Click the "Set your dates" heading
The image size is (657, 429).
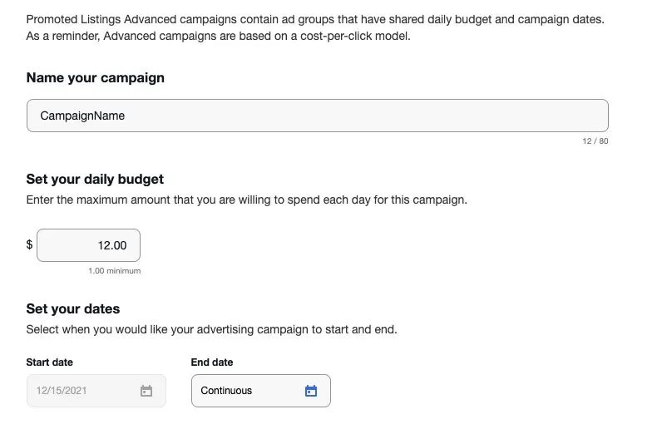pos(73,309)
